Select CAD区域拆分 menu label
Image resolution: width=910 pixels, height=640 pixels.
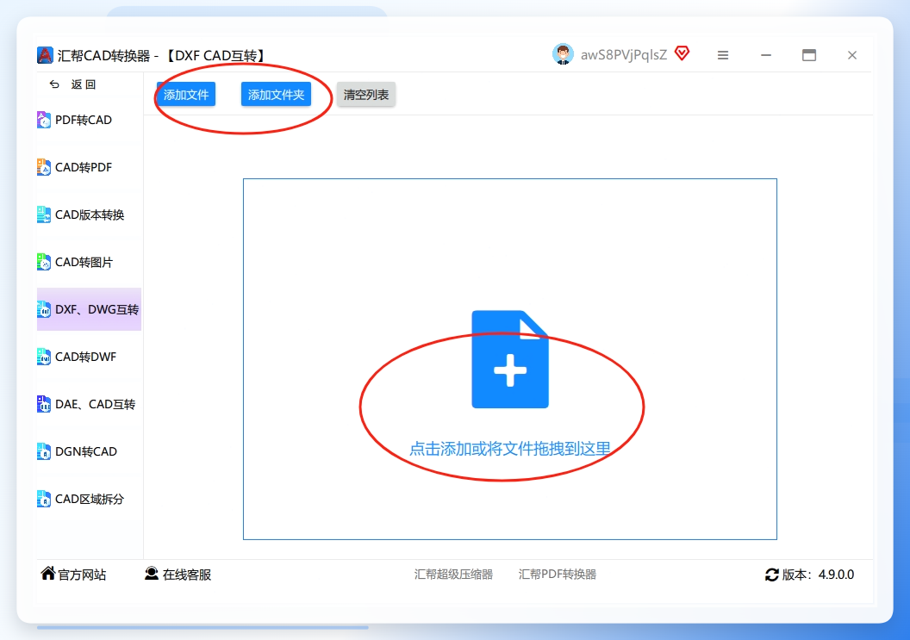pyautogui.click(x=90, y=499)
